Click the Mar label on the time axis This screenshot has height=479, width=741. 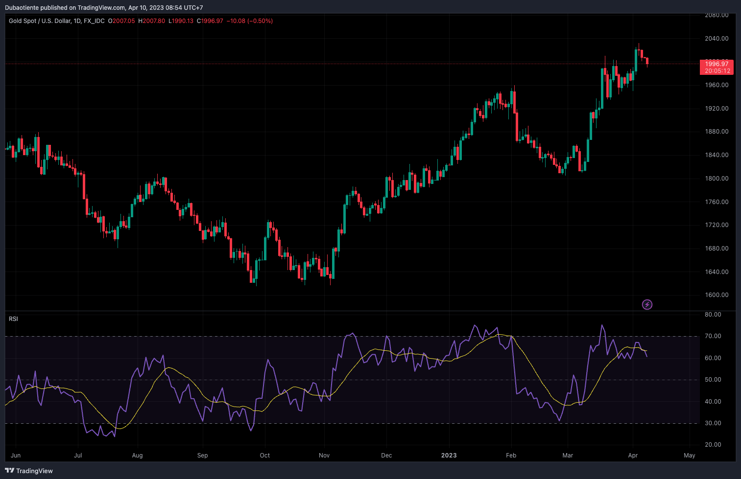(568, 456)
